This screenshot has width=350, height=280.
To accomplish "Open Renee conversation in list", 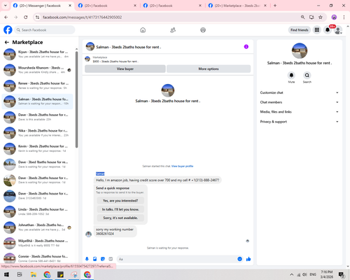I will (x=37, y=85).
